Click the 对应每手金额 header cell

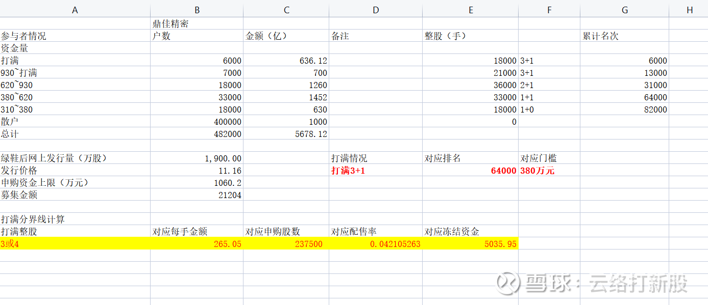click(197, 231)
